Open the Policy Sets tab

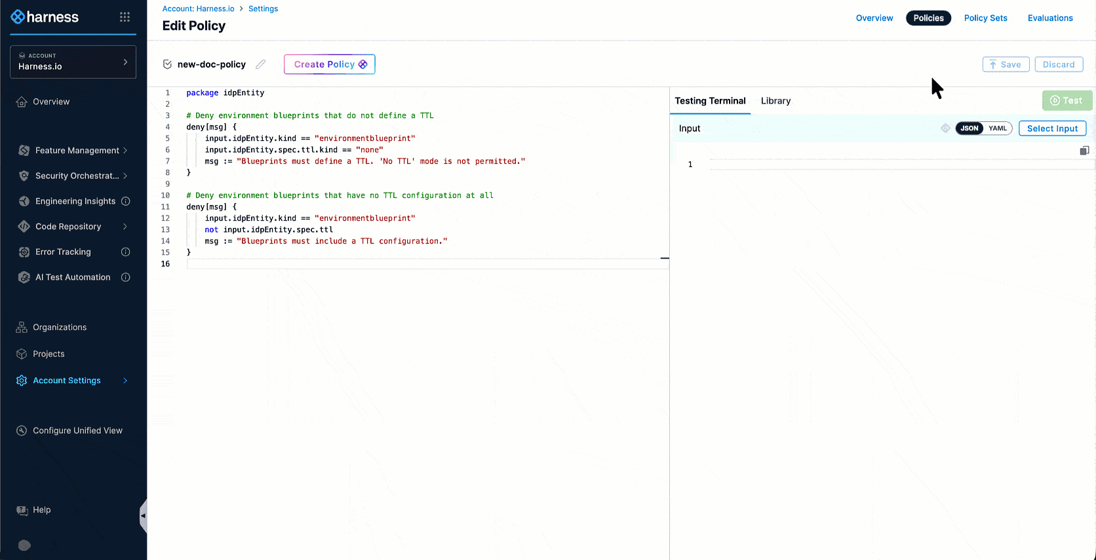coord(985,18)
